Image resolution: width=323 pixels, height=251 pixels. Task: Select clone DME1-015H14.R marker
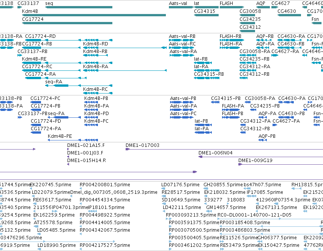point(68,164)
